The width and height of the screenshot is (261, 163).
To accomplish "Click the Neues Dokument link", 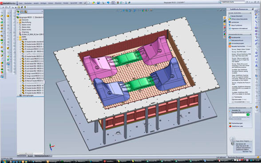I will (237, 16).
